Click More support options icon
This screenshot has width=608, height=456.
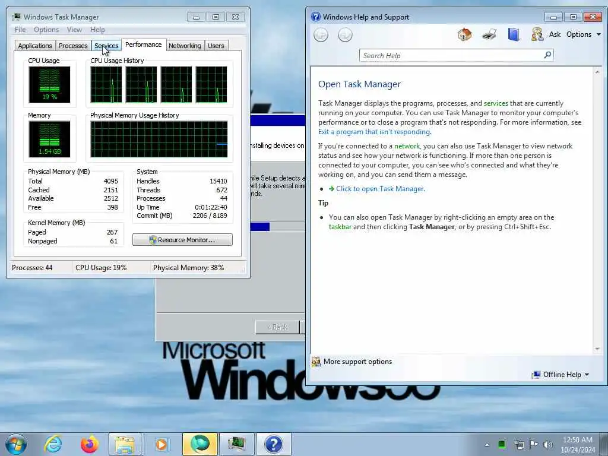click(x=316, y=362)
